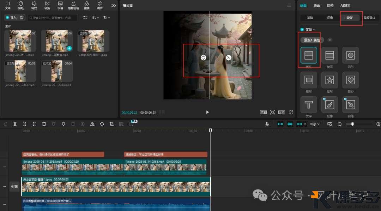Image resolution: width=381 pixels, height=211 pixels.
Task: Choose the heart (爱心) mask shape
Action: point(350,80)
